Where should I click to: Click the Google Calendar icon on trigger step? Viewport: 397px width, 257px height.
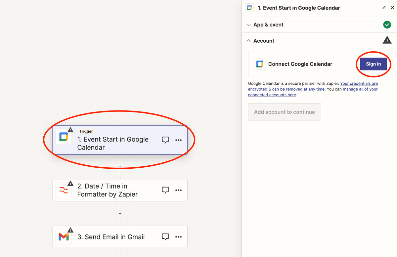64,137
